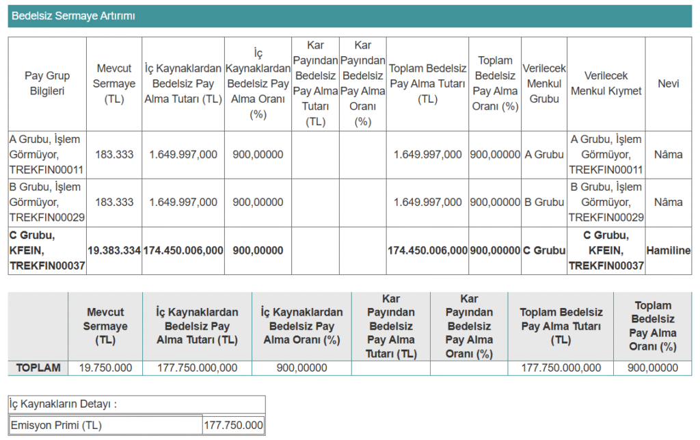The height and width of the screenshot is (440, 700).
Task: Click the C Grubu cell under Verilecek Menkul Grubu
Action: tap(543, 250)
